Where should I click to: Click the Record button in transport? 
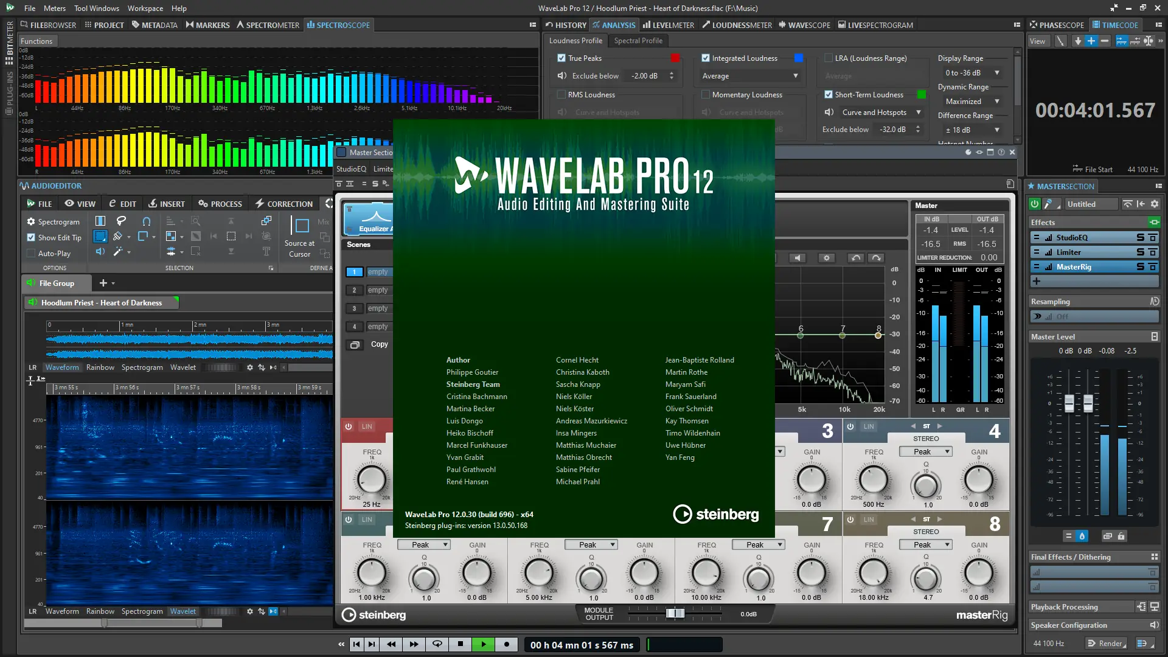click(x=507, y=644)
